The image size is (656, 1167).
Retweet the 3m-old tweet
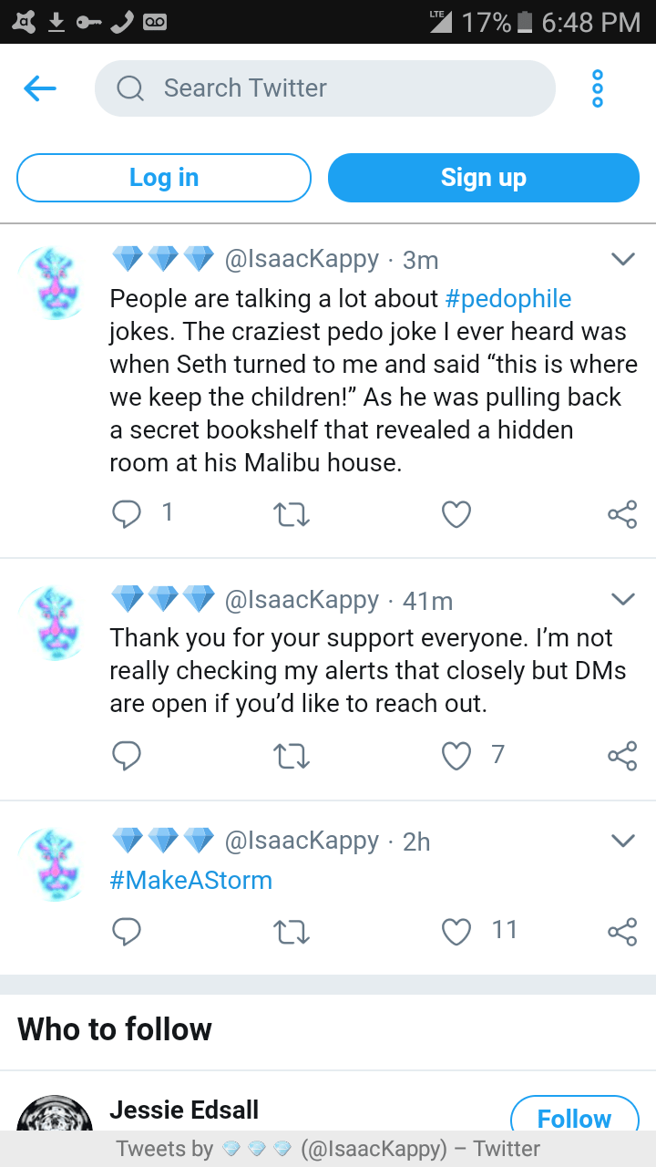pos(292,515)
